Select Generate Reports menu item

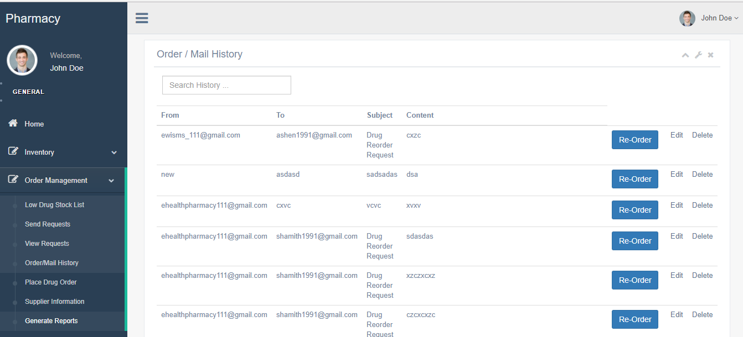click(x=51, y=321)
